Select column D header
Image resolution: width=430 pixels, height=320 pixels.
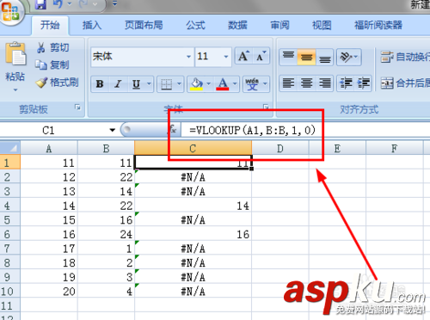280,148
